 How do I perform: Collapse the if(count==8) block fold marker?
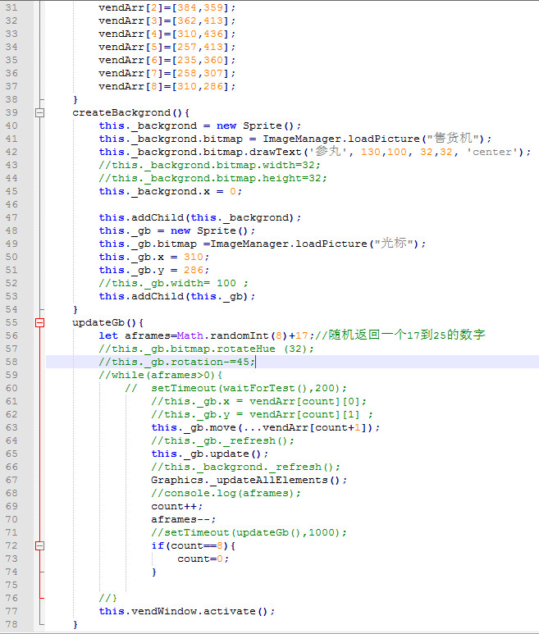tap(39, 546)
